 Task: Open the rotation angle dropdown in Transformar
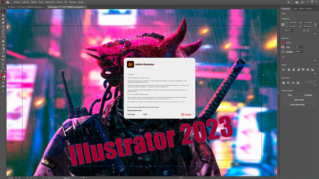pyautogui.click(x=295, y=30)
